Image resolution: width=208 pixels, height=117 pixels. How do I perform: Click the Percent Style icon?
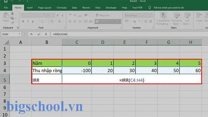135,21
